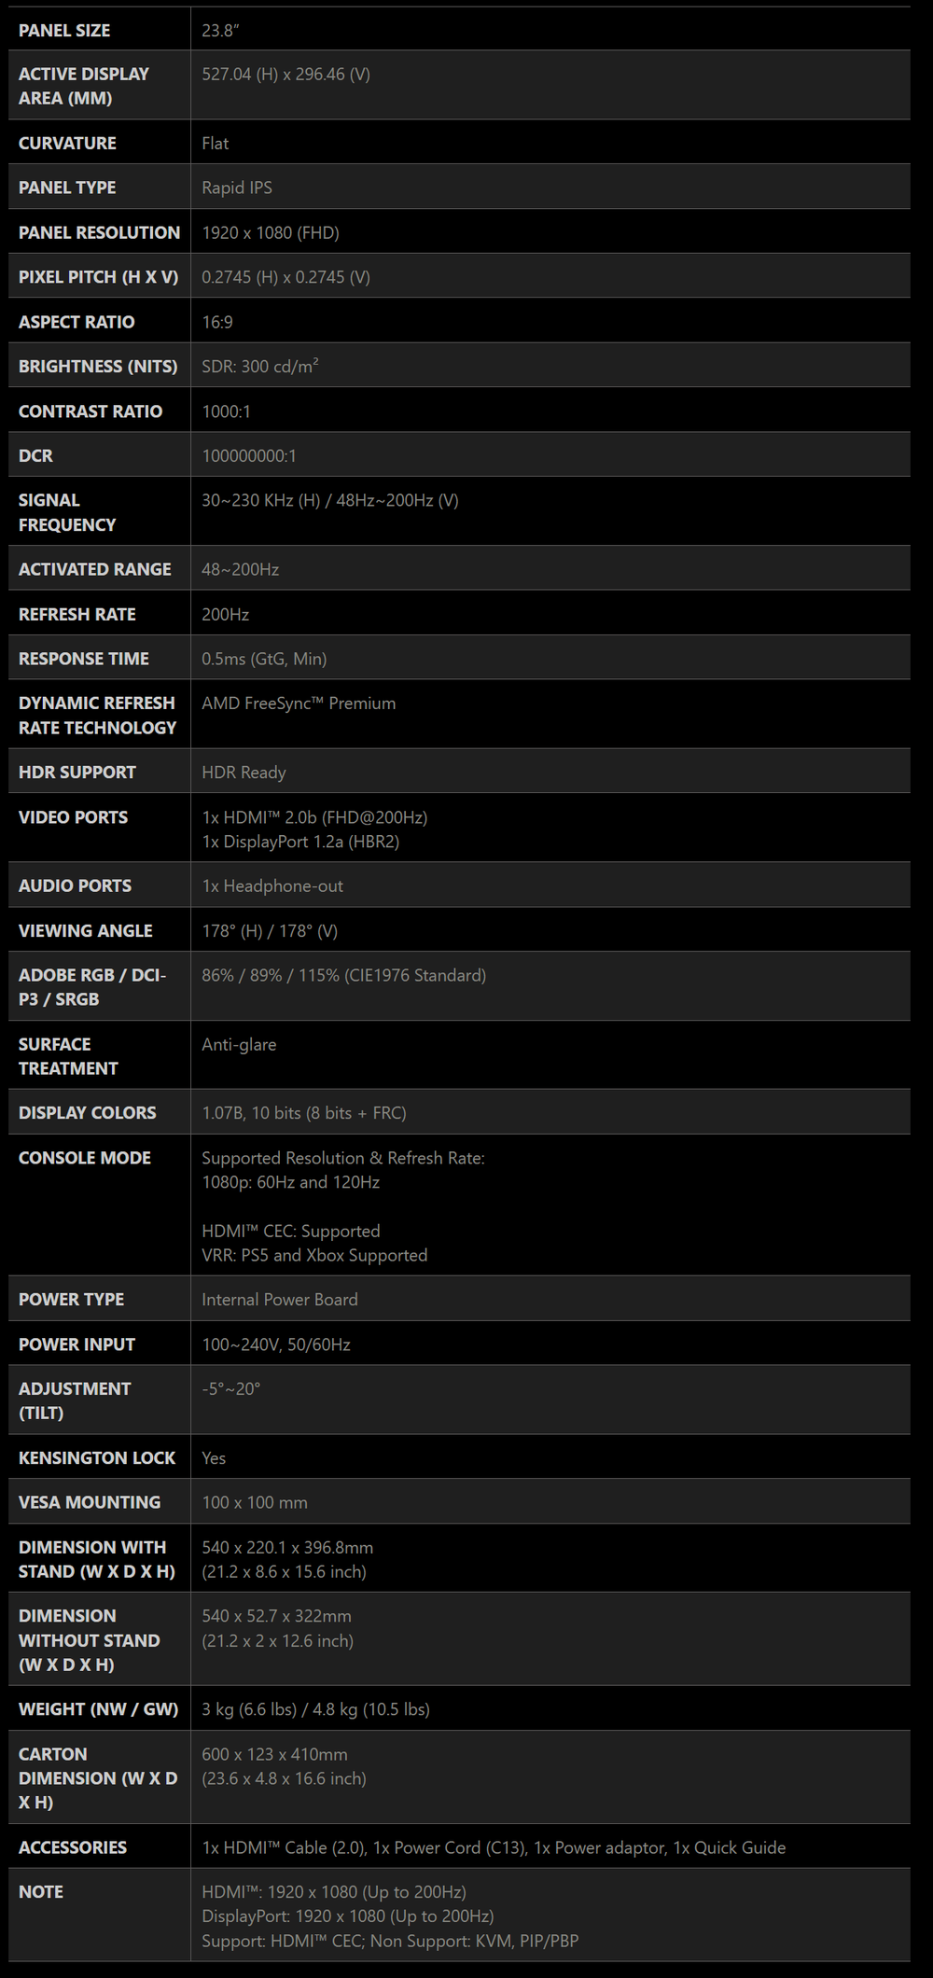Viewport: 933px width, 1978px height.
Task: Click the PANEL SIZE row label
Action: pyautogui.click(x=64, y=31)
